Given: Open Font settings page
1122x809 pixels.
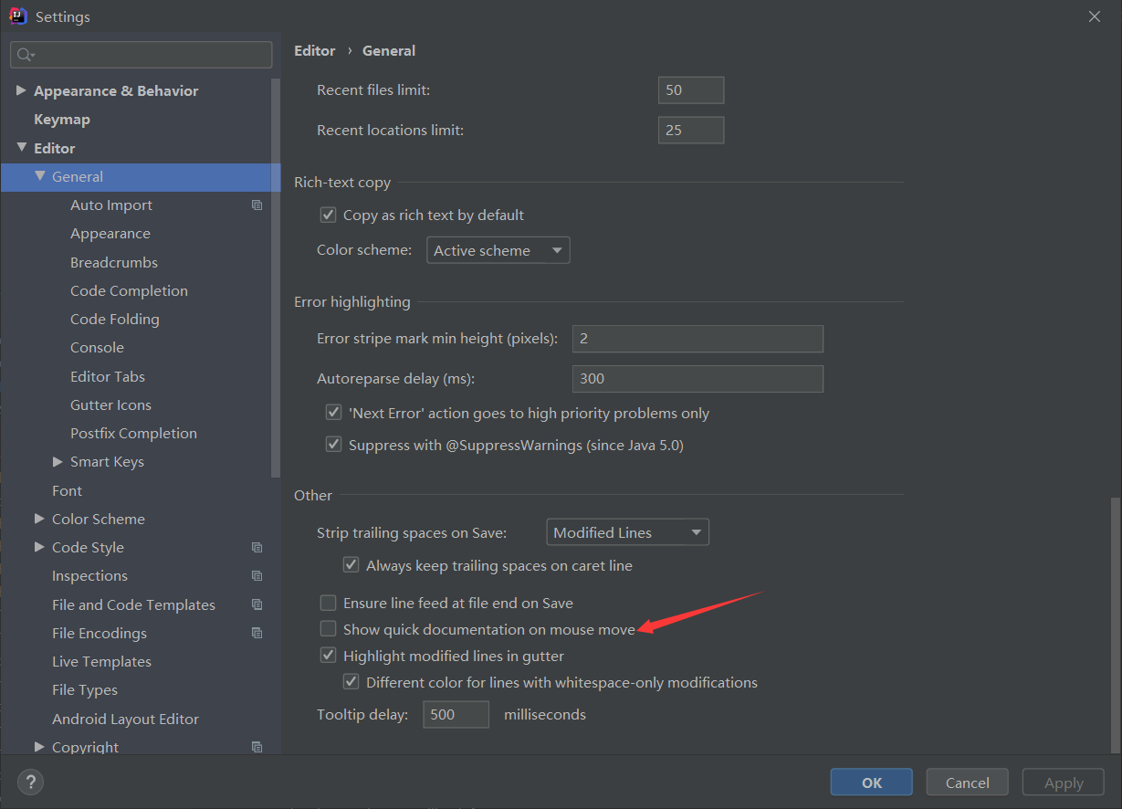Looking at the screenshot, I should click(x=67, y=490).
